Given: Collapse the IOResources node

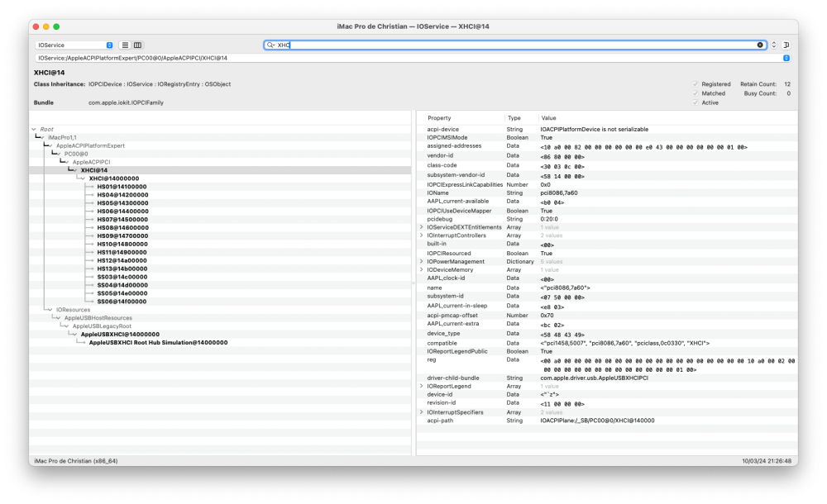Looking at the screenshot, I should pyautogui.click(x=50, y=310).
